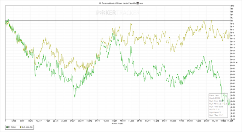Viewport: 242px width, 132px height.
Task: Click the 'Player: Hero' line in summary box
Action: [214, 95]
